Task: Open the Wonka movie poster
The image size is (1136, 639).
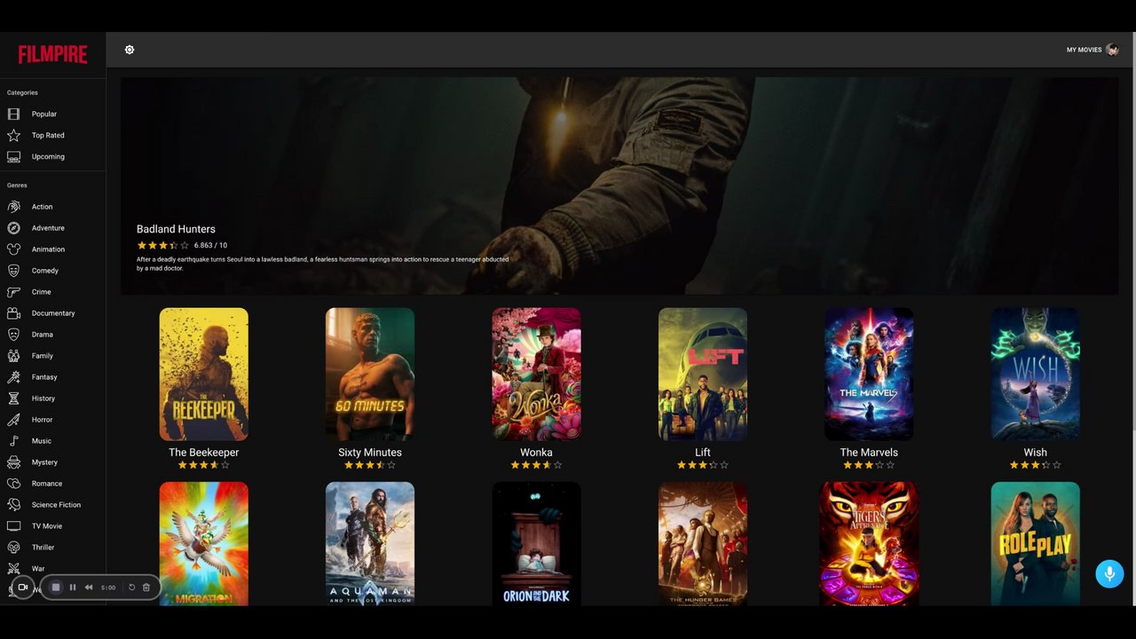Action: (536, 375)
